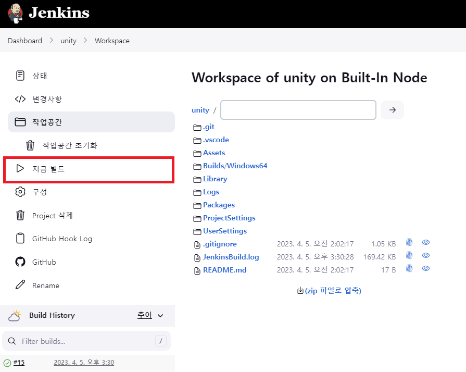Focus the workspace path input field

298,110
